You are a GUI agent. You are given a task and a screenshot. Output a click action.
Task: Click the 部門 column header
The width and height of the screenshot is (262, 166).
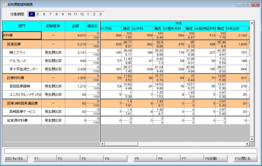(x=22, y=26)
